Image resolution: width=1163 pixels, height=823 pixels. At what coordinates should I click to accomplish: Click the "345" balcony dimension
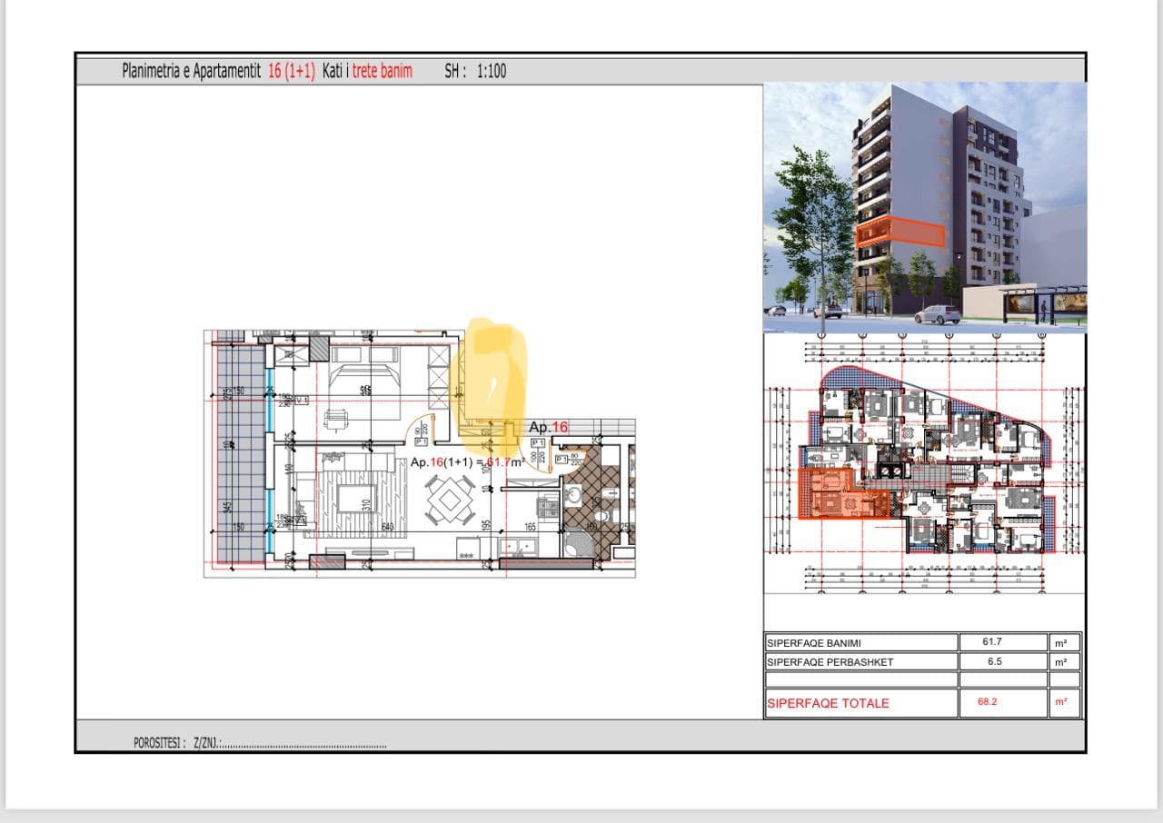click(227, 508)
